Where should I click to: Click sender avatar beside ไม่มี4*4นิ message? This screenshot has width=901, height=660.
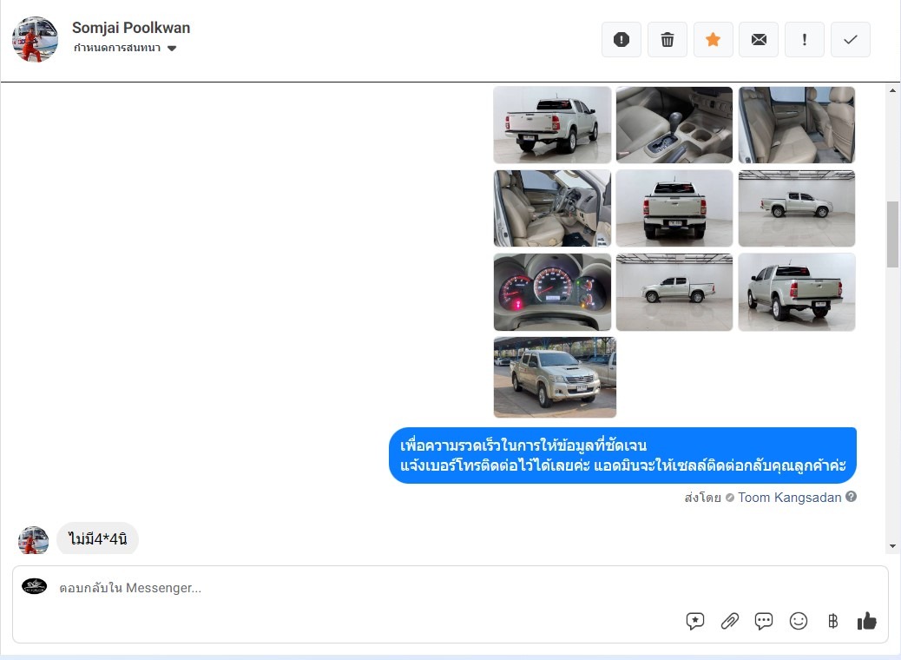point(33,540)
